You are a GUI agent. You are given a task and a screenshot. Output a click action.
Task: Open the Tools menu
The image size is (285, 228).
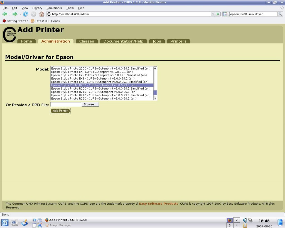pos(70,8)
